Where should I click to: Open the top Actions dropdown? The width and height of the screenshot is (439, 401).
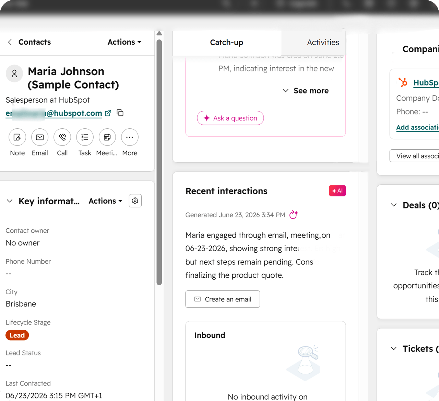tap(124, 42)
